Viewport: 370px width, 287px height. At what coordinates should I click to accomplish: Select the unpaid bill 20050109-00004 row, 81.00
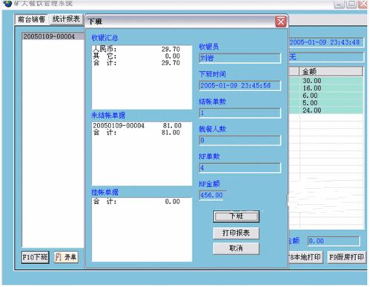(137, 125)
